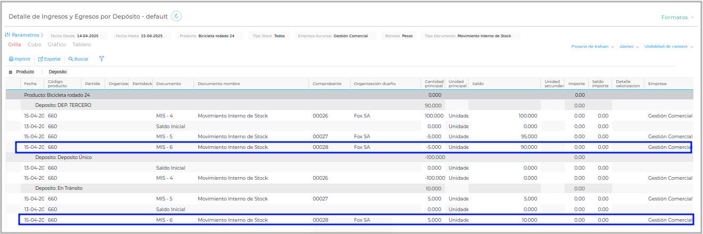Screen dimensions: 703x234
Task: Click the grid icon left of Producto
Action: pos(11,72)
